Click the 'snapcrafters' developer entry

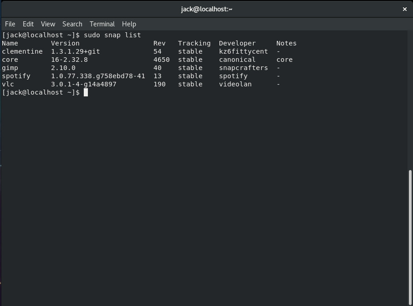243,68
